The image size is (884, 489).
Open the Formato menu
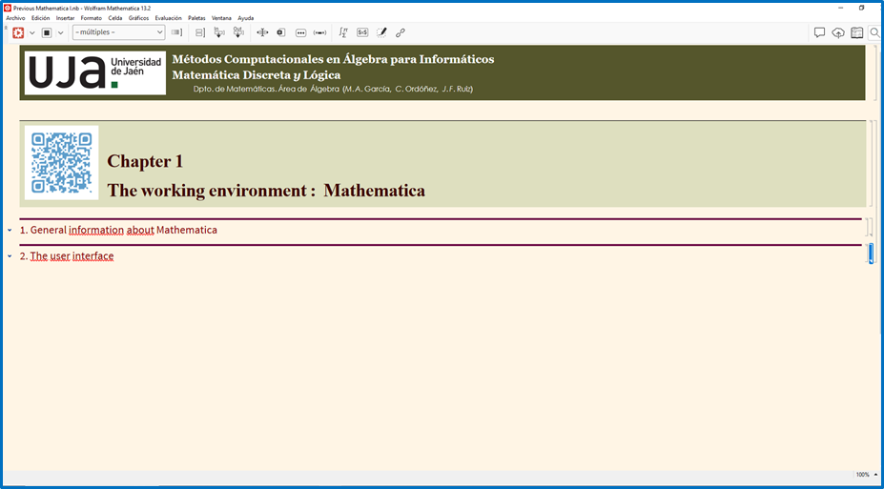(92, 18)
